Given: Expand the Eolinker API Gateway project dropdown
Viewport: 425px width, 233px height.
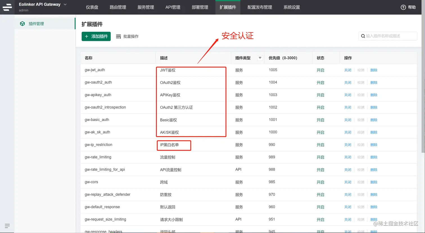Looking at the screenshot, I should [x=65, y=4].
